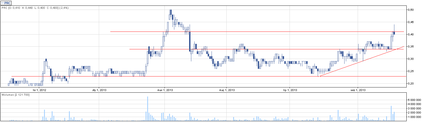Click the 0,30 price axis label
Screen dimensions: 422x122
click(x=410, y=59)
